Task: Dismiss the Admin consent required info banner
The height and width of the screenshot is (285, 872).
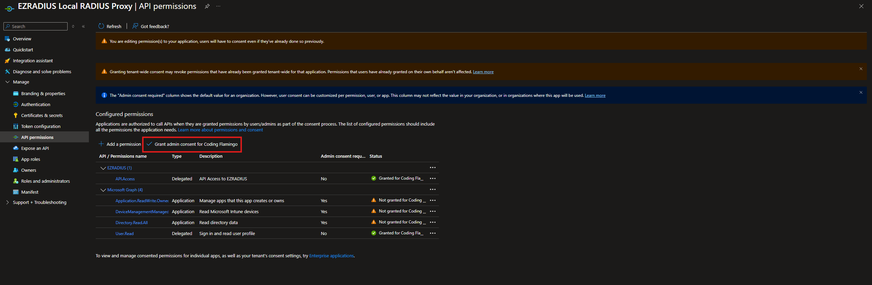Action: point(861,92)
